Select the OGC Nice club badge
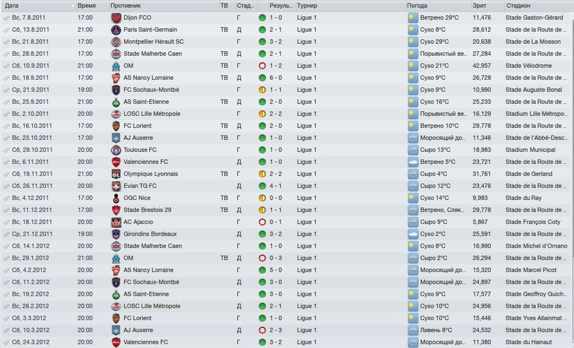574x348 pixels. coord(115,198)
